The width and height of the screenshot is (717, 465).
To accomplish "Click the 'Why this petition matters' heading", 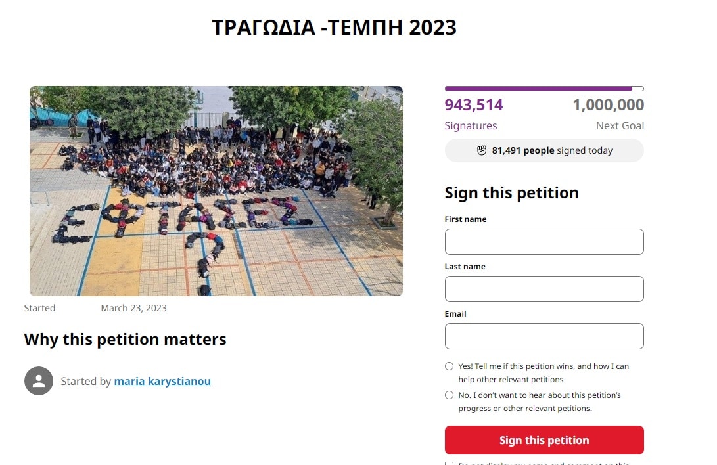I will click(x=126, y=340).
